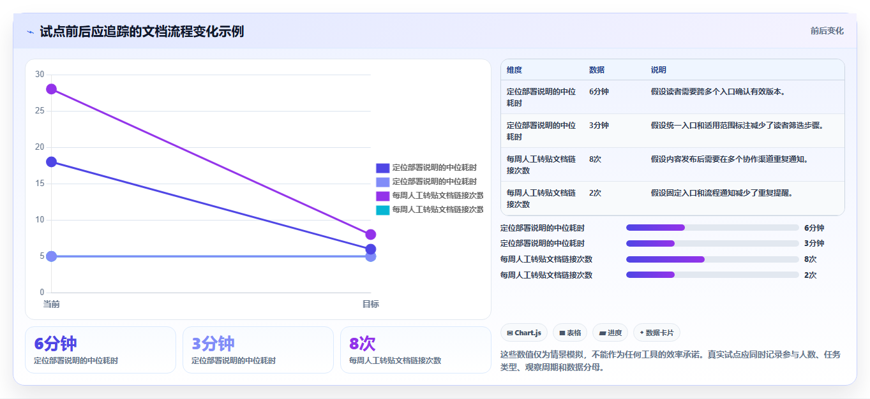Viewport: 870px width, 399px height.
Task: Click the 8次 cell in the table
Action: click(595, 159)
